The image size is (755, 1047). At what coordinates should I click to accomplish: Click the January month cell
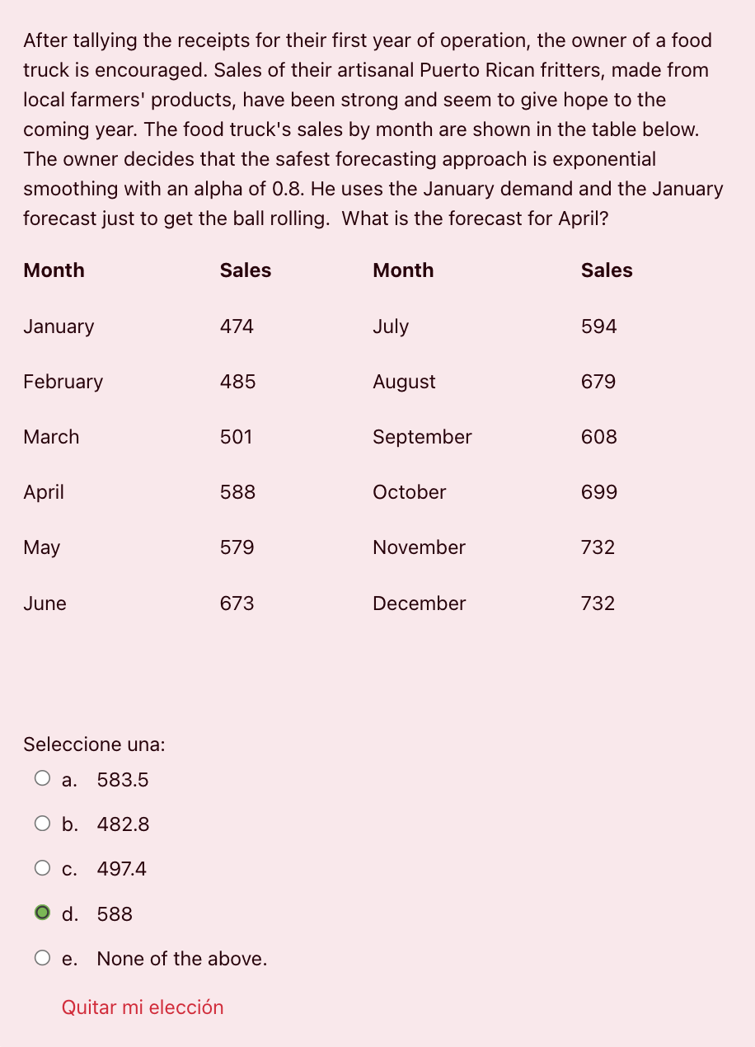[59, 326]
